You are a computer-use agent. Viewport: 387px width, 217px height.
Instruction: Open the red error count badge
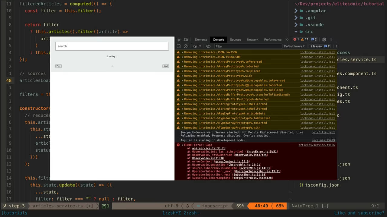[x=296, y=39]
